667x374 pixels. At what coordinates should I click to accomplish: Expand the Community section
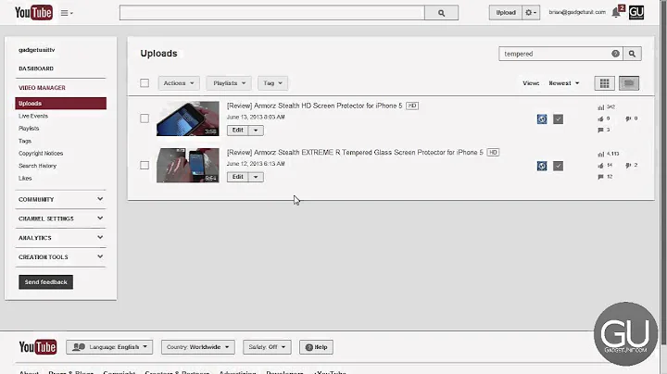60,199
